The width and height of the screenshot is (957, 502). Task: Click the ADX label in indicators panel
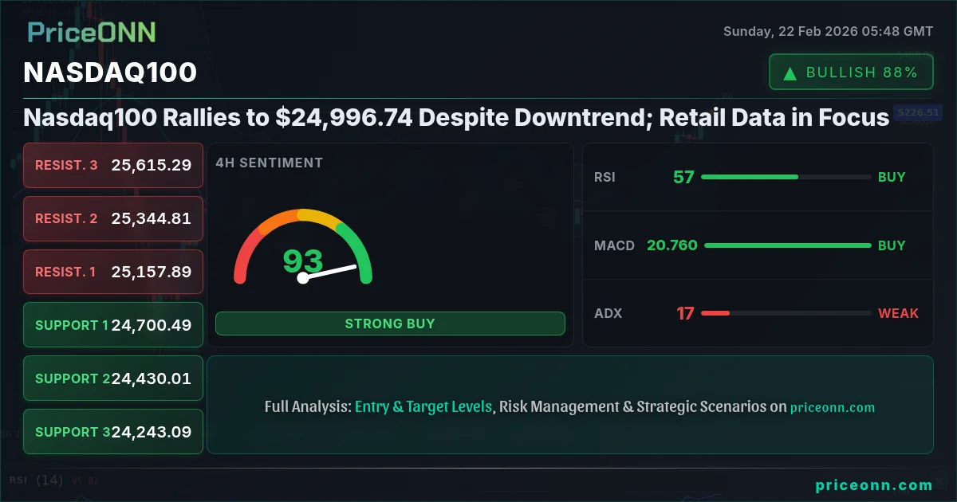[608, 313]
